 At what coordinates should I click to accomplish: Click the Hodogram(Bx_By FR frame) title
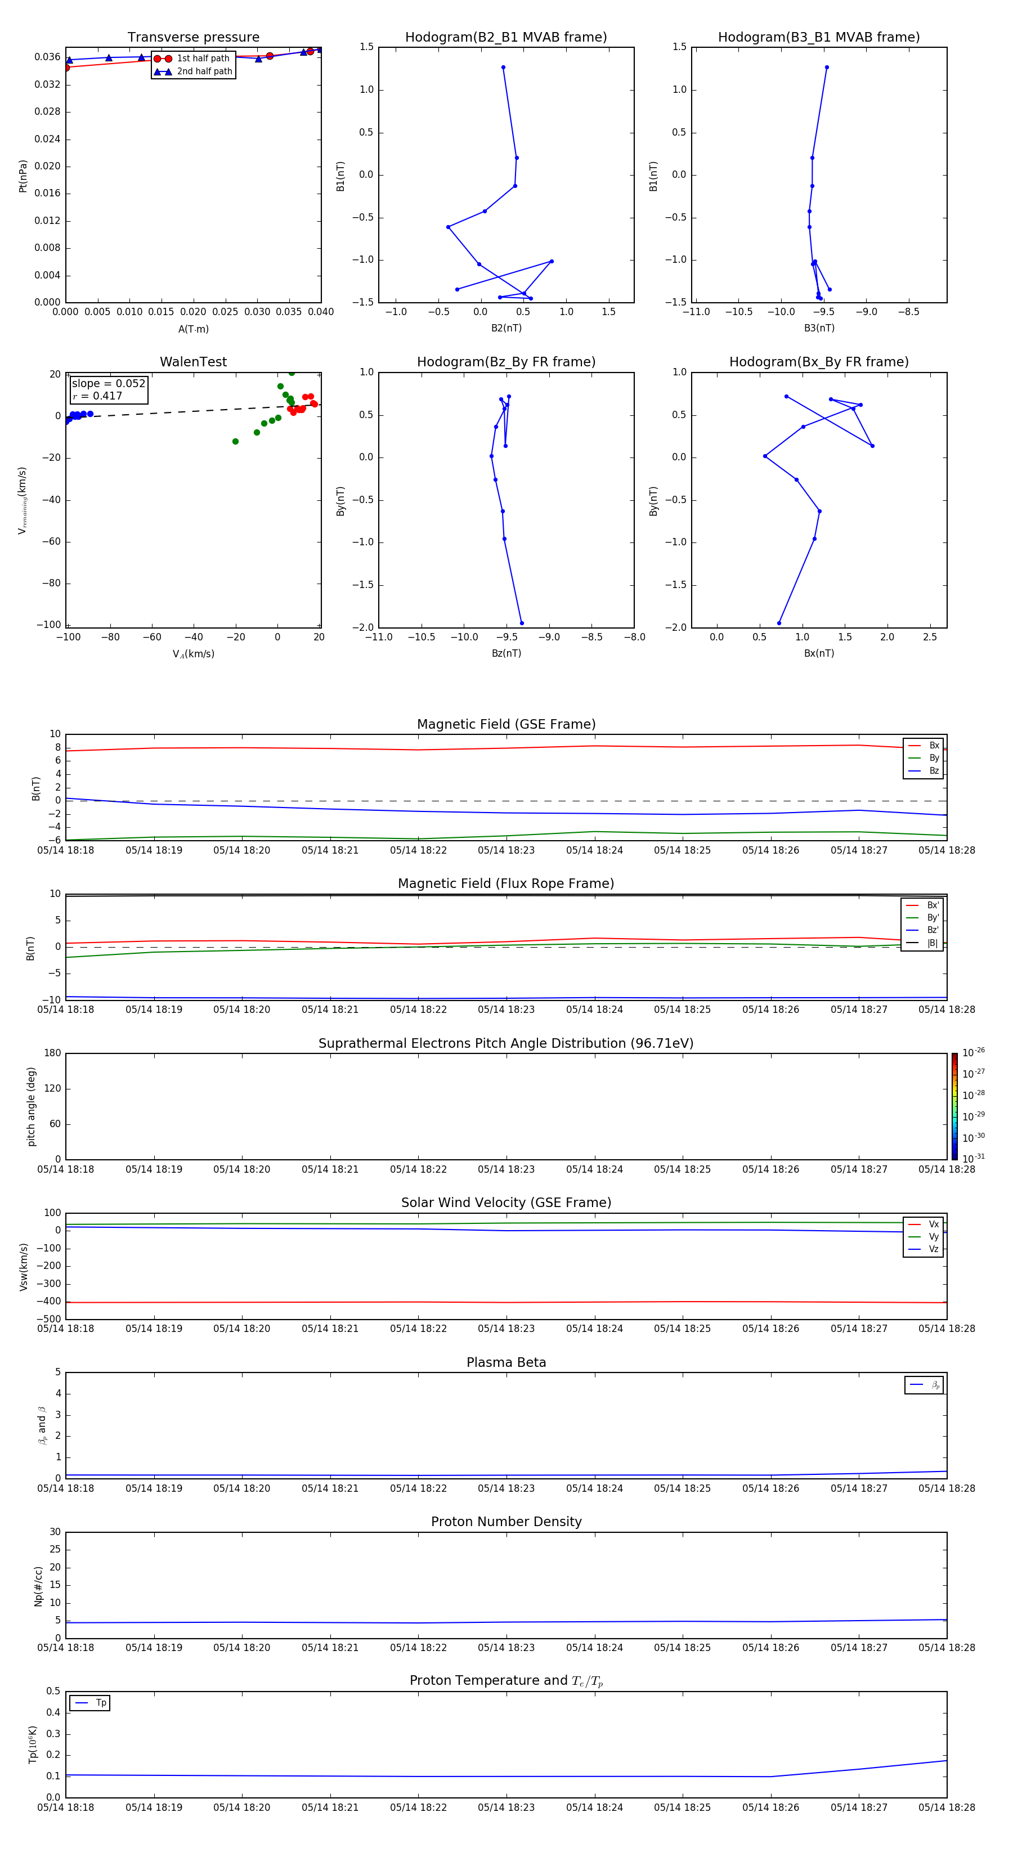tap(818, 362)
